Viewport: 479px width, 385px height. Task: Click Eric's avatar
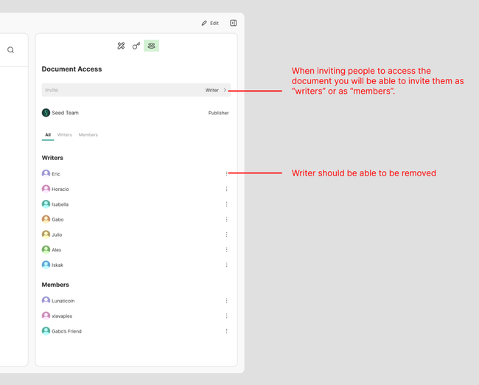click(46, 174)
